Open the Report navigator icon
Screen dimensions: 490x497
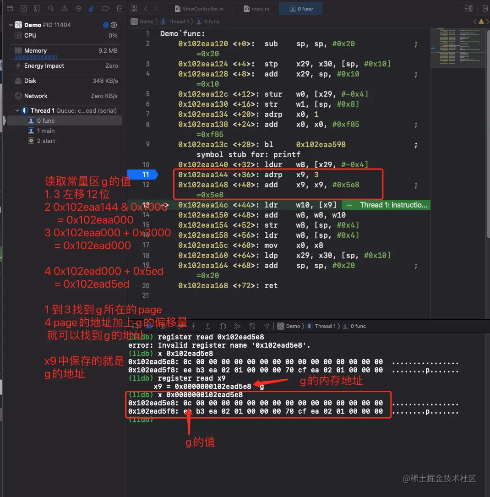120,9
